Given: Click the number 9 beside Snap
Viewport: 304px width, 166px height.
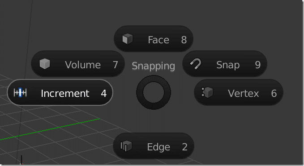Looking at the screenshot, I should (258, 65).
